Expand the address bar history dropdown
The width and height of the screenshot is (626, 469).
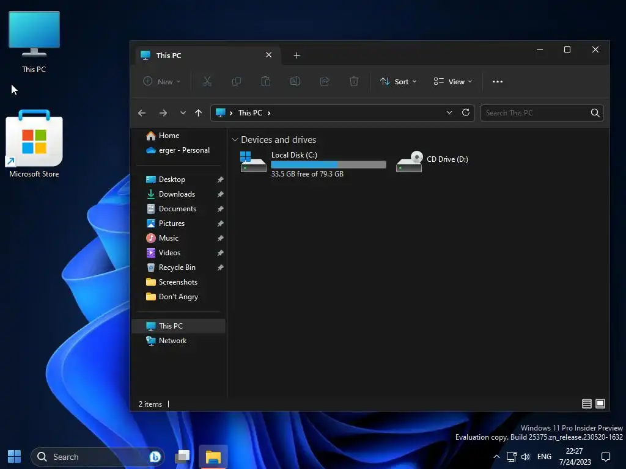click(x=449, y=112)
